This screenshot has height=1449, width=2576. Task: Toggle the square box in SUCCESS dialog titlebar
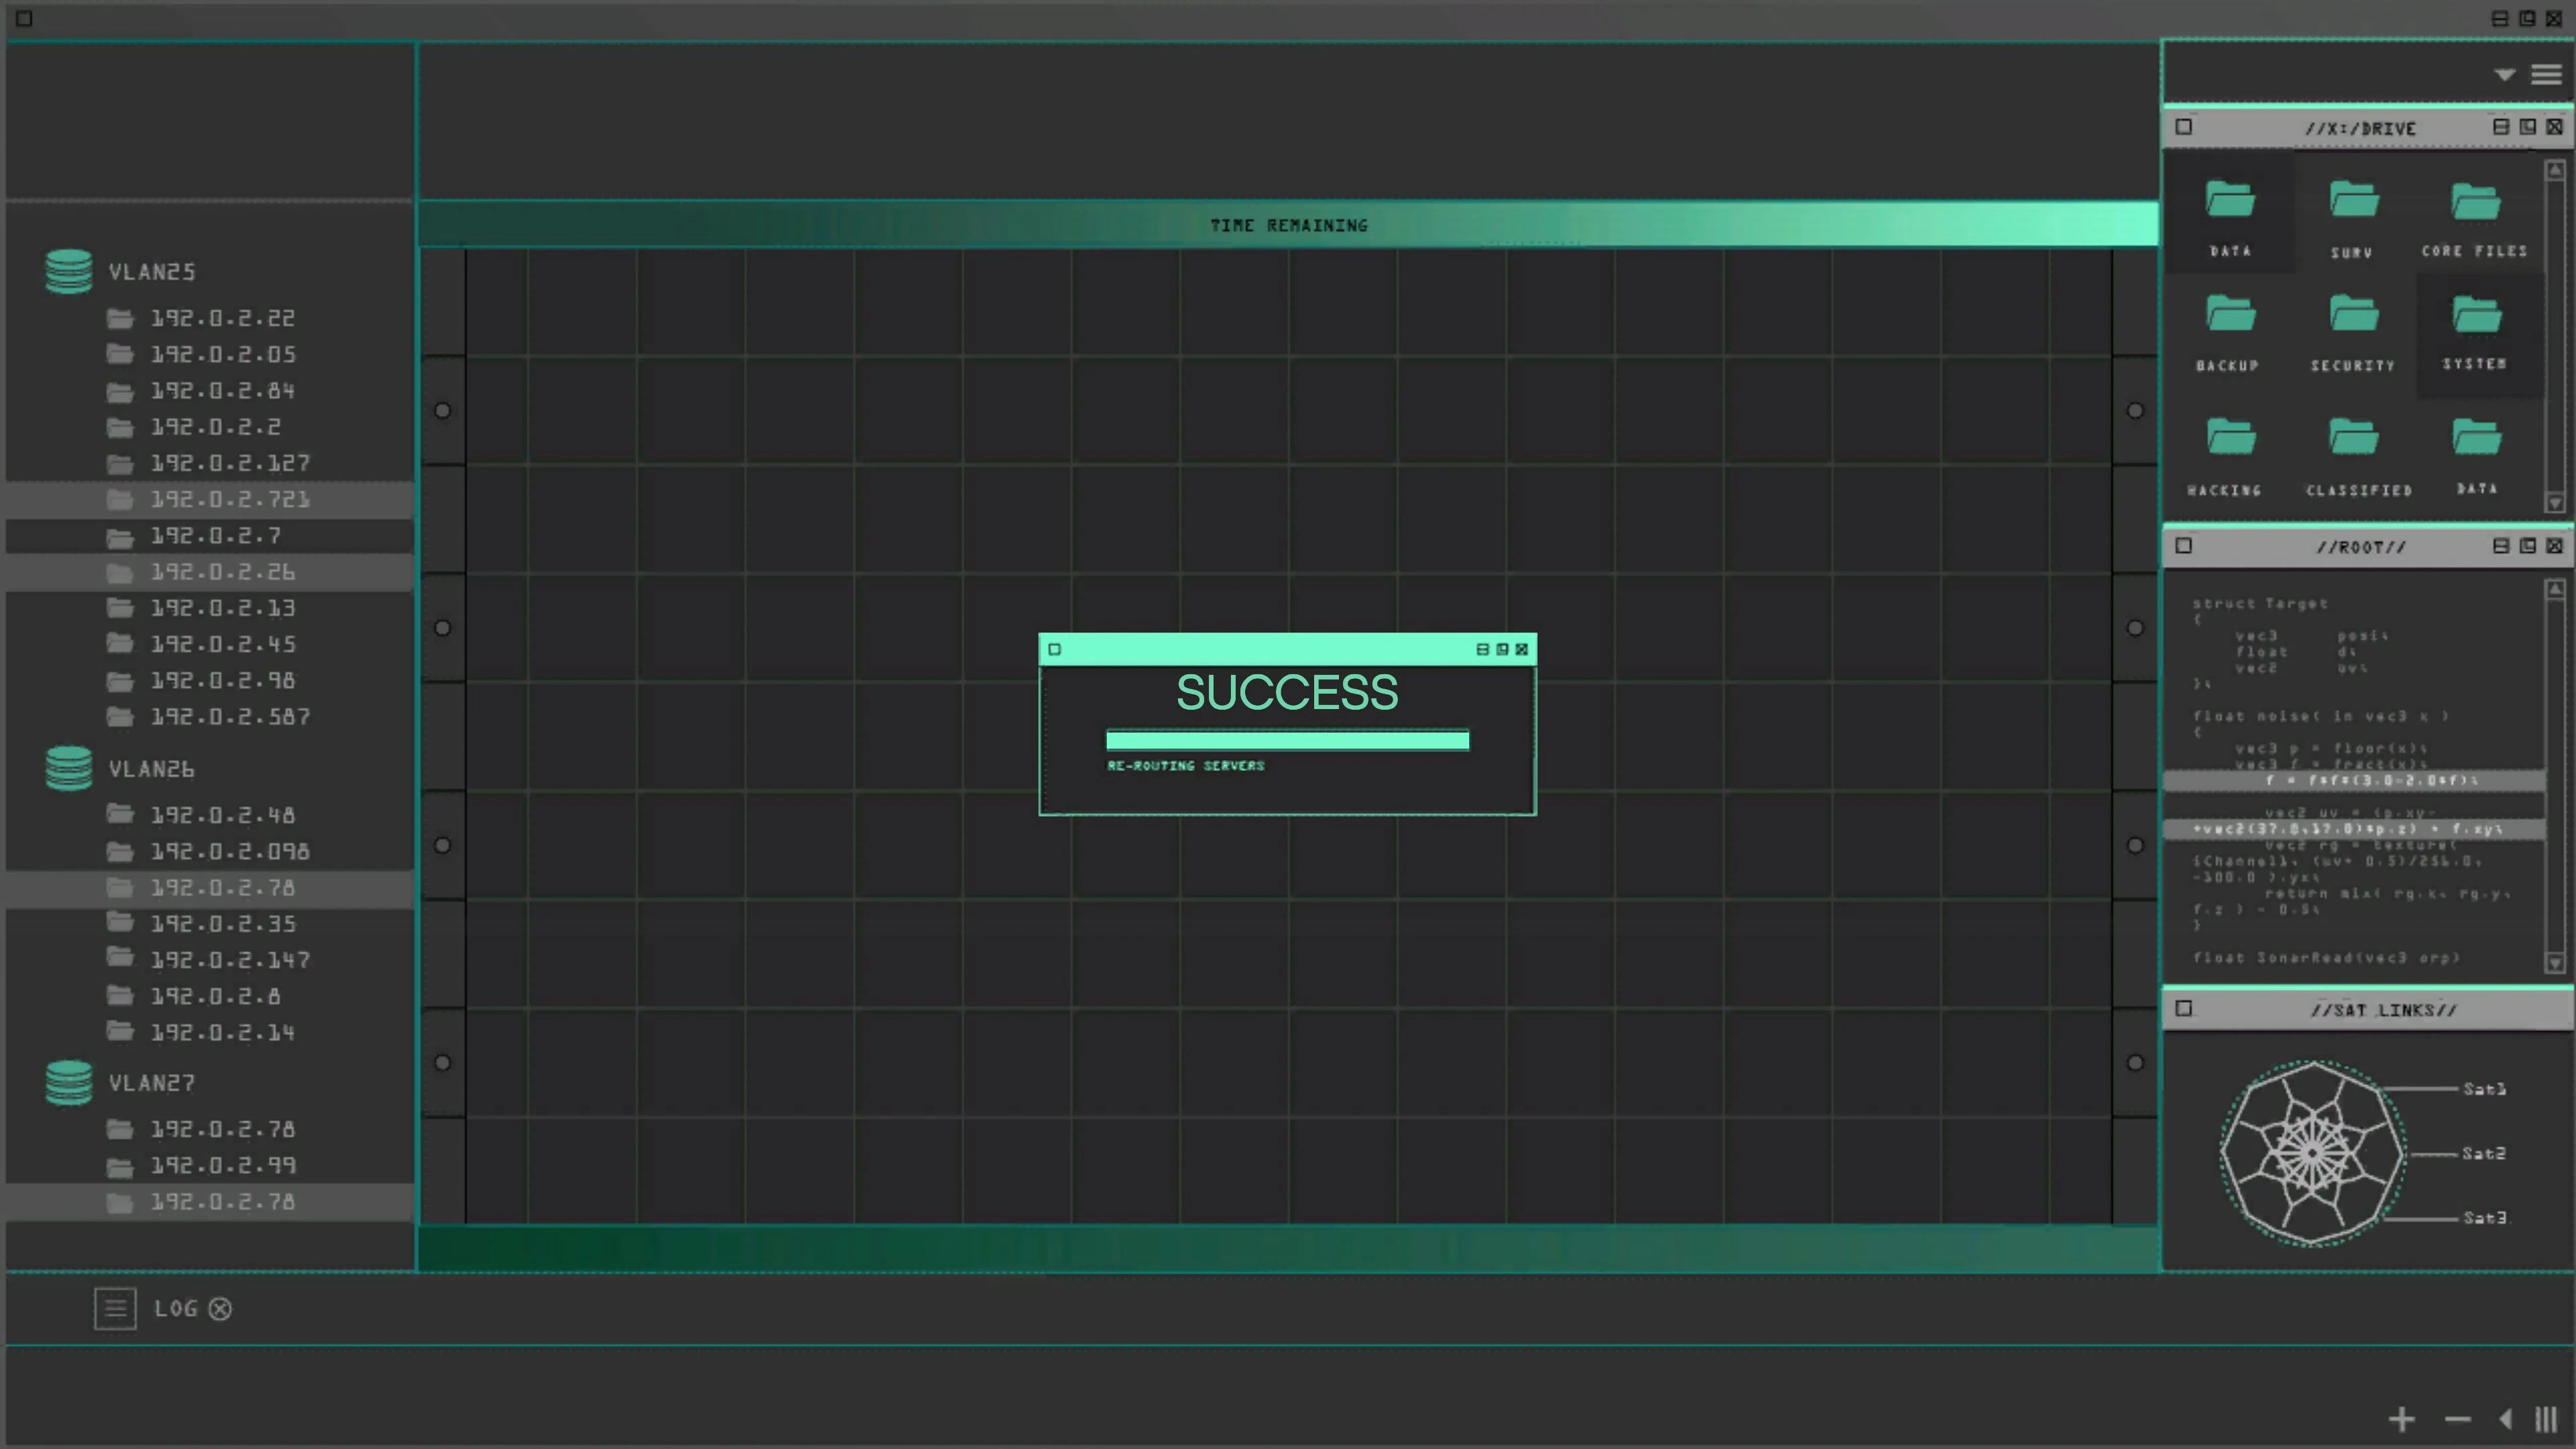[x=1054, y=650]
